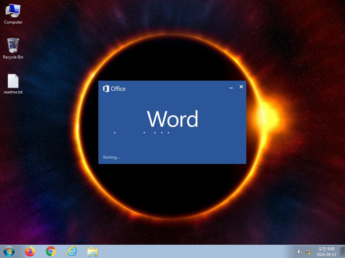This screenshot has width=345, height=258.
Task: Open the taskbar clock and date
Action: [x=326, y=252]
